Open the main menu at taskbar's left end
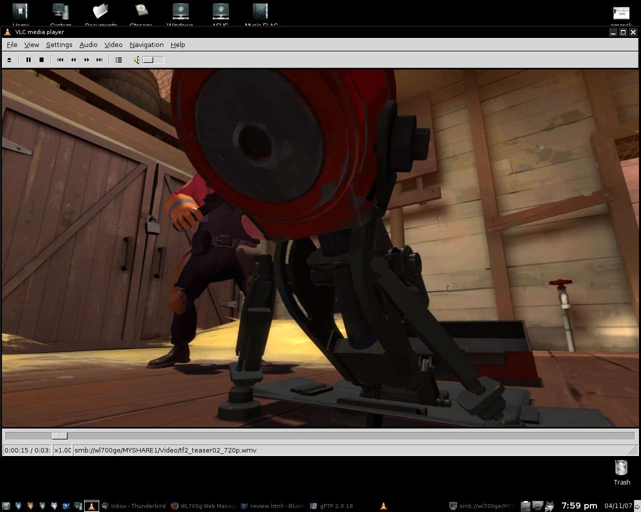This screenshot has height=512, width=641. coord(6,506)
